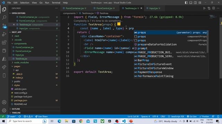This screenshot has width=222, height=124.
Task: Click the yellow color decorator square
Action: pyautogui.click(x=119, y=24)
